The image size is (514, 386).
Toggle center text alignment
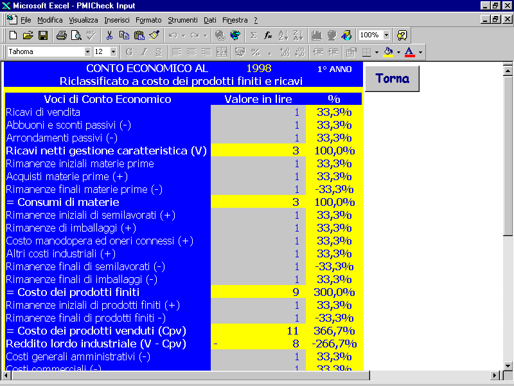pyautogui.click(x=191, y=52)
